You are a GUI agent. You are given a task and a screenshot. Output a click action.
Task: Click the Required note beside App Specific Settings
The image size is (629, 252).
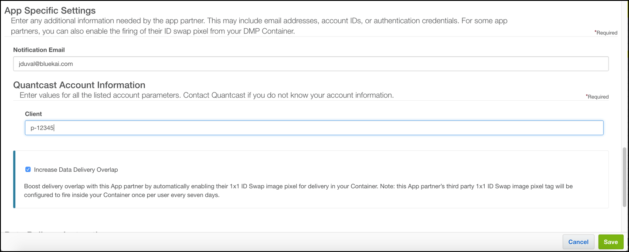click(x=606, y=33)
